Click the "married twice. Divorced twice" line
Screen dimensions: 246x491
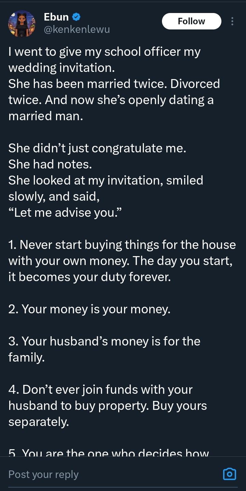click(114, 84)
